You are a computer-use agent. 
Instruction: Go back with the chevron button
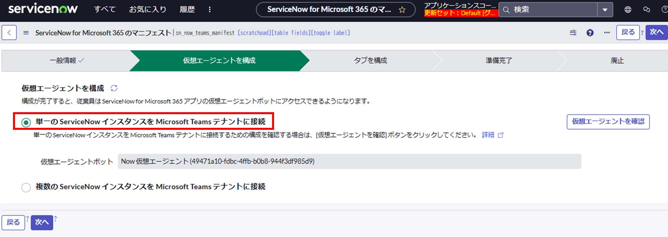pos(9,33)
